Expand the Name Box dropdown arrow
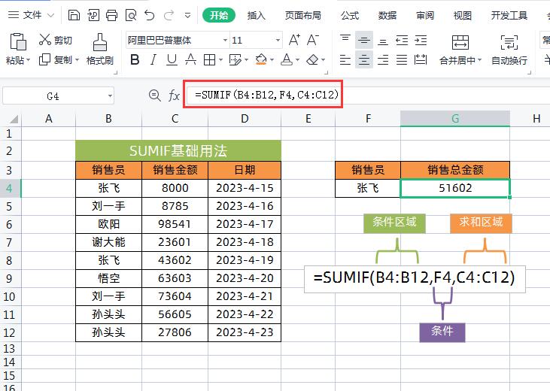Screen dimensions: 550x391 pyautogui.click(x=110, y=96)
